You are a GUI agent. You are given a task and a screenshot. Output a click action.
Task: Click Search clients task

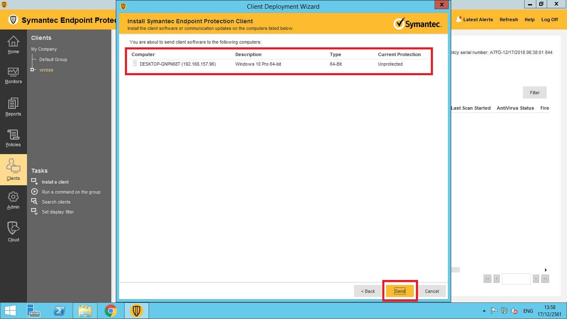pyautogui.click(x=56, y=202)
